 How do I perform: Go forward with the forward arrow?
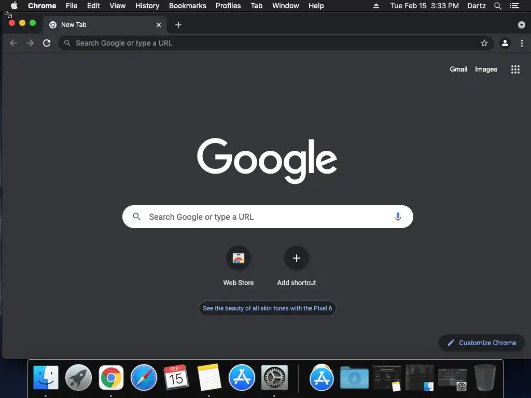30,43
